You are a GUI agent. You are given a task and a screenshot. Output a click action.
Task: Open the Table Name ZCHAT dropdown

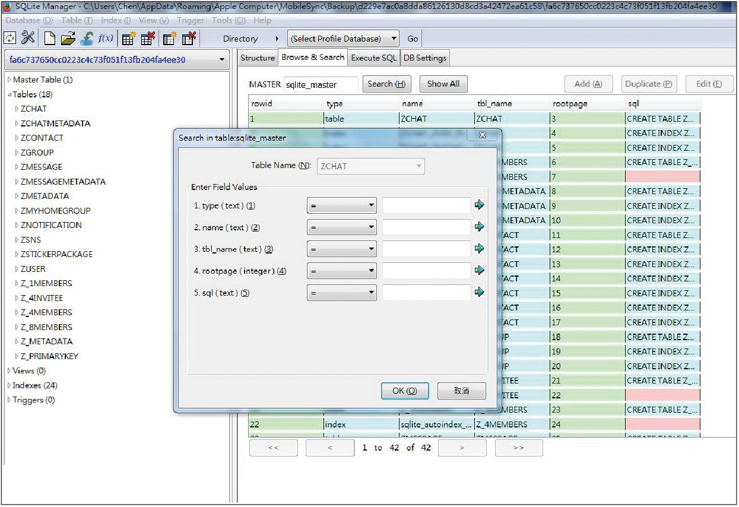[x=371, y=166]
